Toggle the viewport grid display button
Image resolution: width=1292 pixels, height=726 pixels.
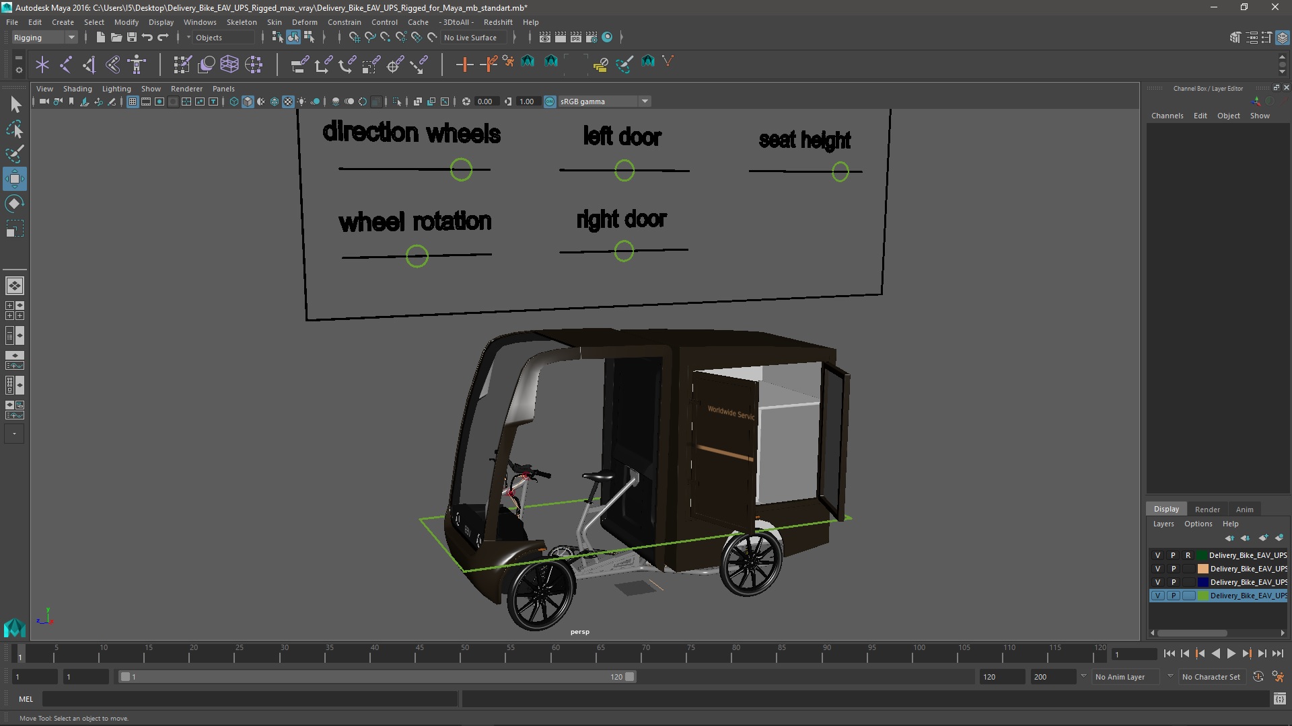(133, 102)
